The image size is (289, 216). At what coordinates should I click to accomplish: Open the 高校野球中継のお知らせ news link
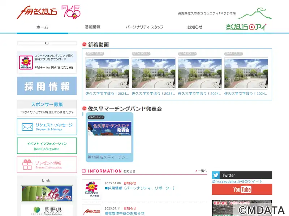124,213
